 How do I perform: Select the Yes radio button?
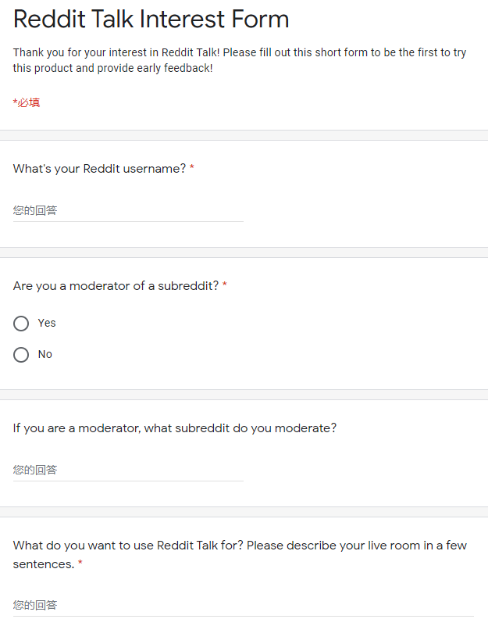[21, 324]
